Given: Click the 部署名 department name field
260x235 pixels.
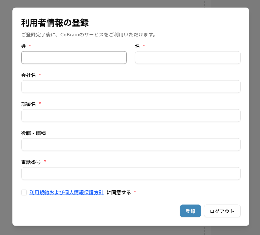Looking at the screenshot, I should [131, 116].
